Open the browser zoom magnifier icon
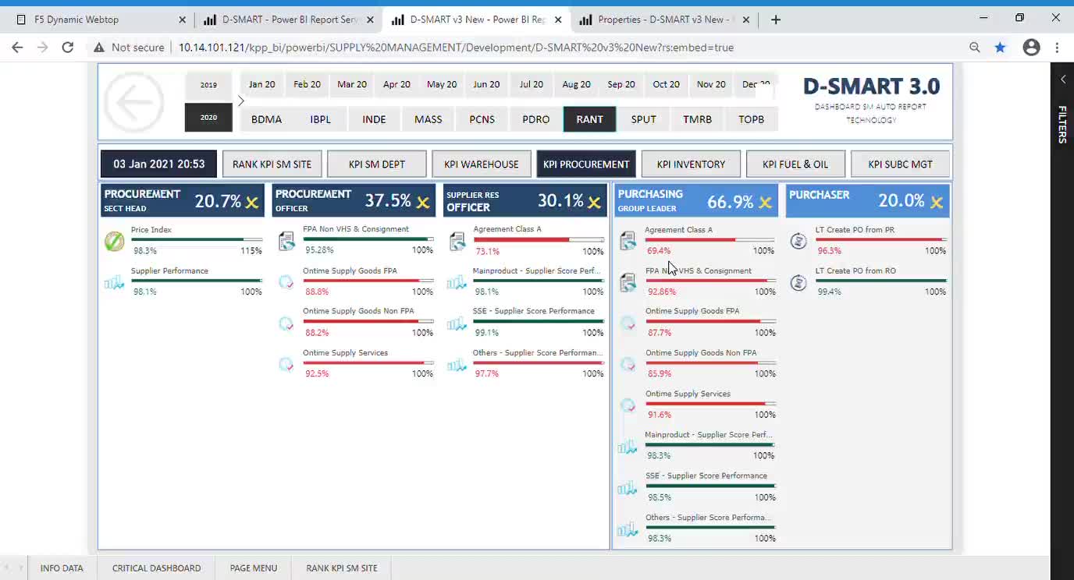This screenshot has width=1074, height=580. point(975,48)
